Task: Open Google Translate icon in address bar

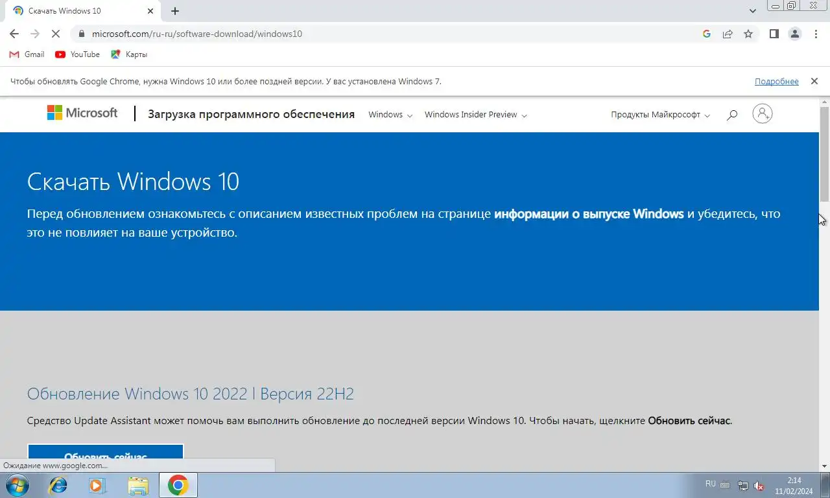Action: tap(707, 34)
